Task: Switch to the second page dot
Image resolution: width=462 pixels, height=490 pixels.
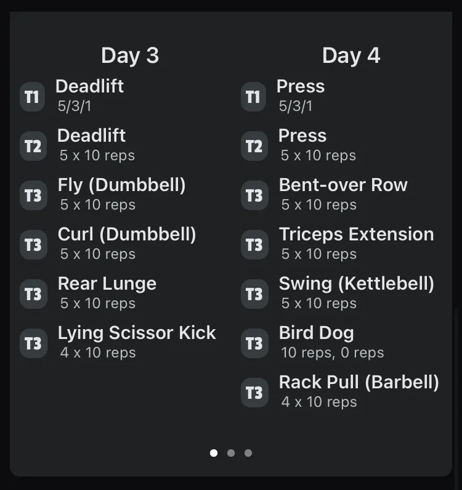Action: click(231, 453)
